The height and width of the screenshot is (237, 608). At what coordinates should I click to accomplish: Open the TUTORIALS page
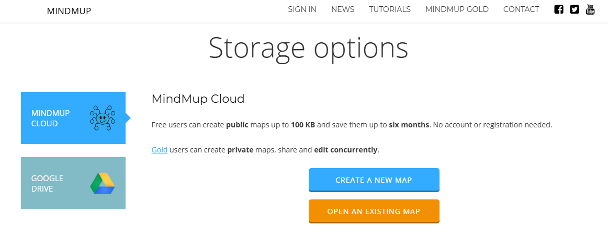pyautogui.click(x=390, y=9)
